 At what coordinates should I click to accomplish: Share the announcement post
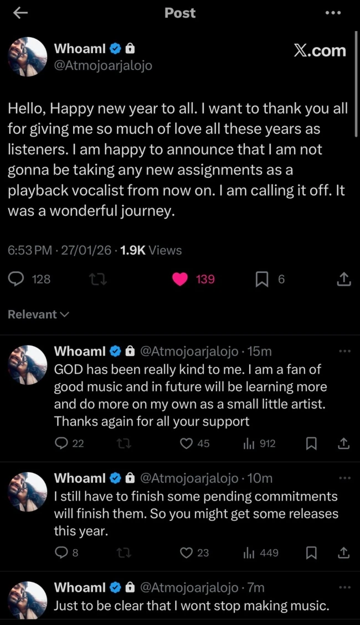click(344, 279)
